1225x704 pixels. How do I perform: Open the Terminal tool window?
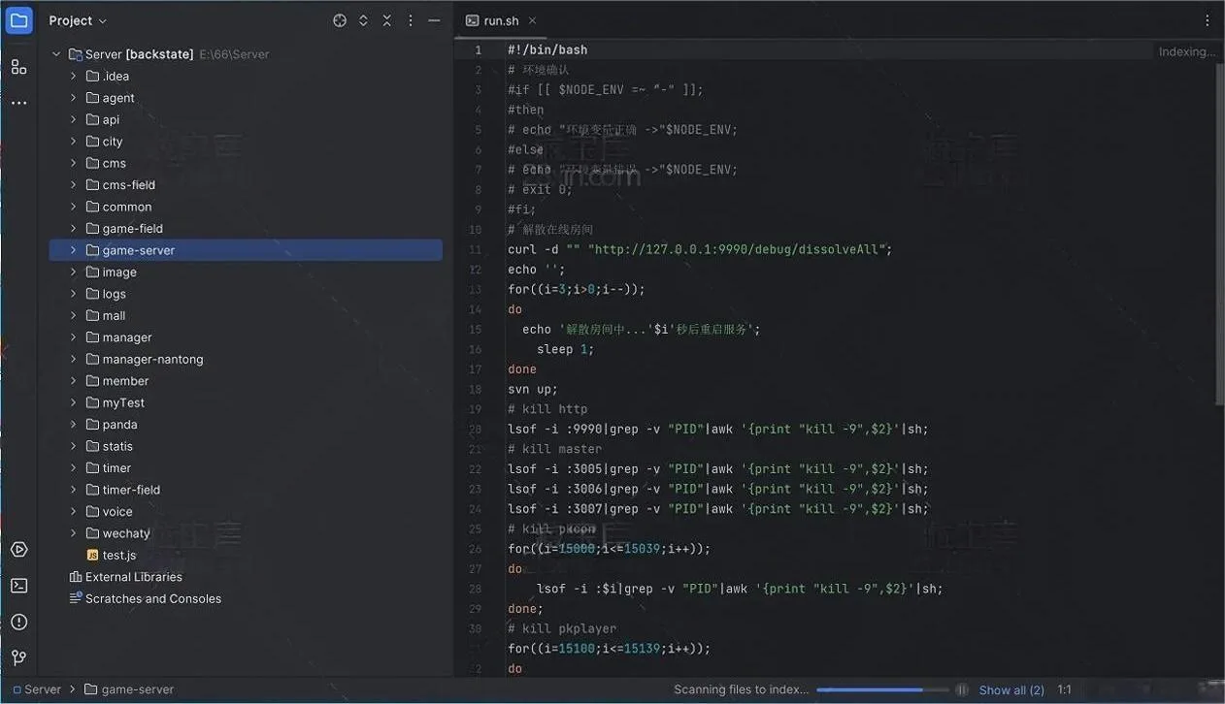tap(19, 586)
